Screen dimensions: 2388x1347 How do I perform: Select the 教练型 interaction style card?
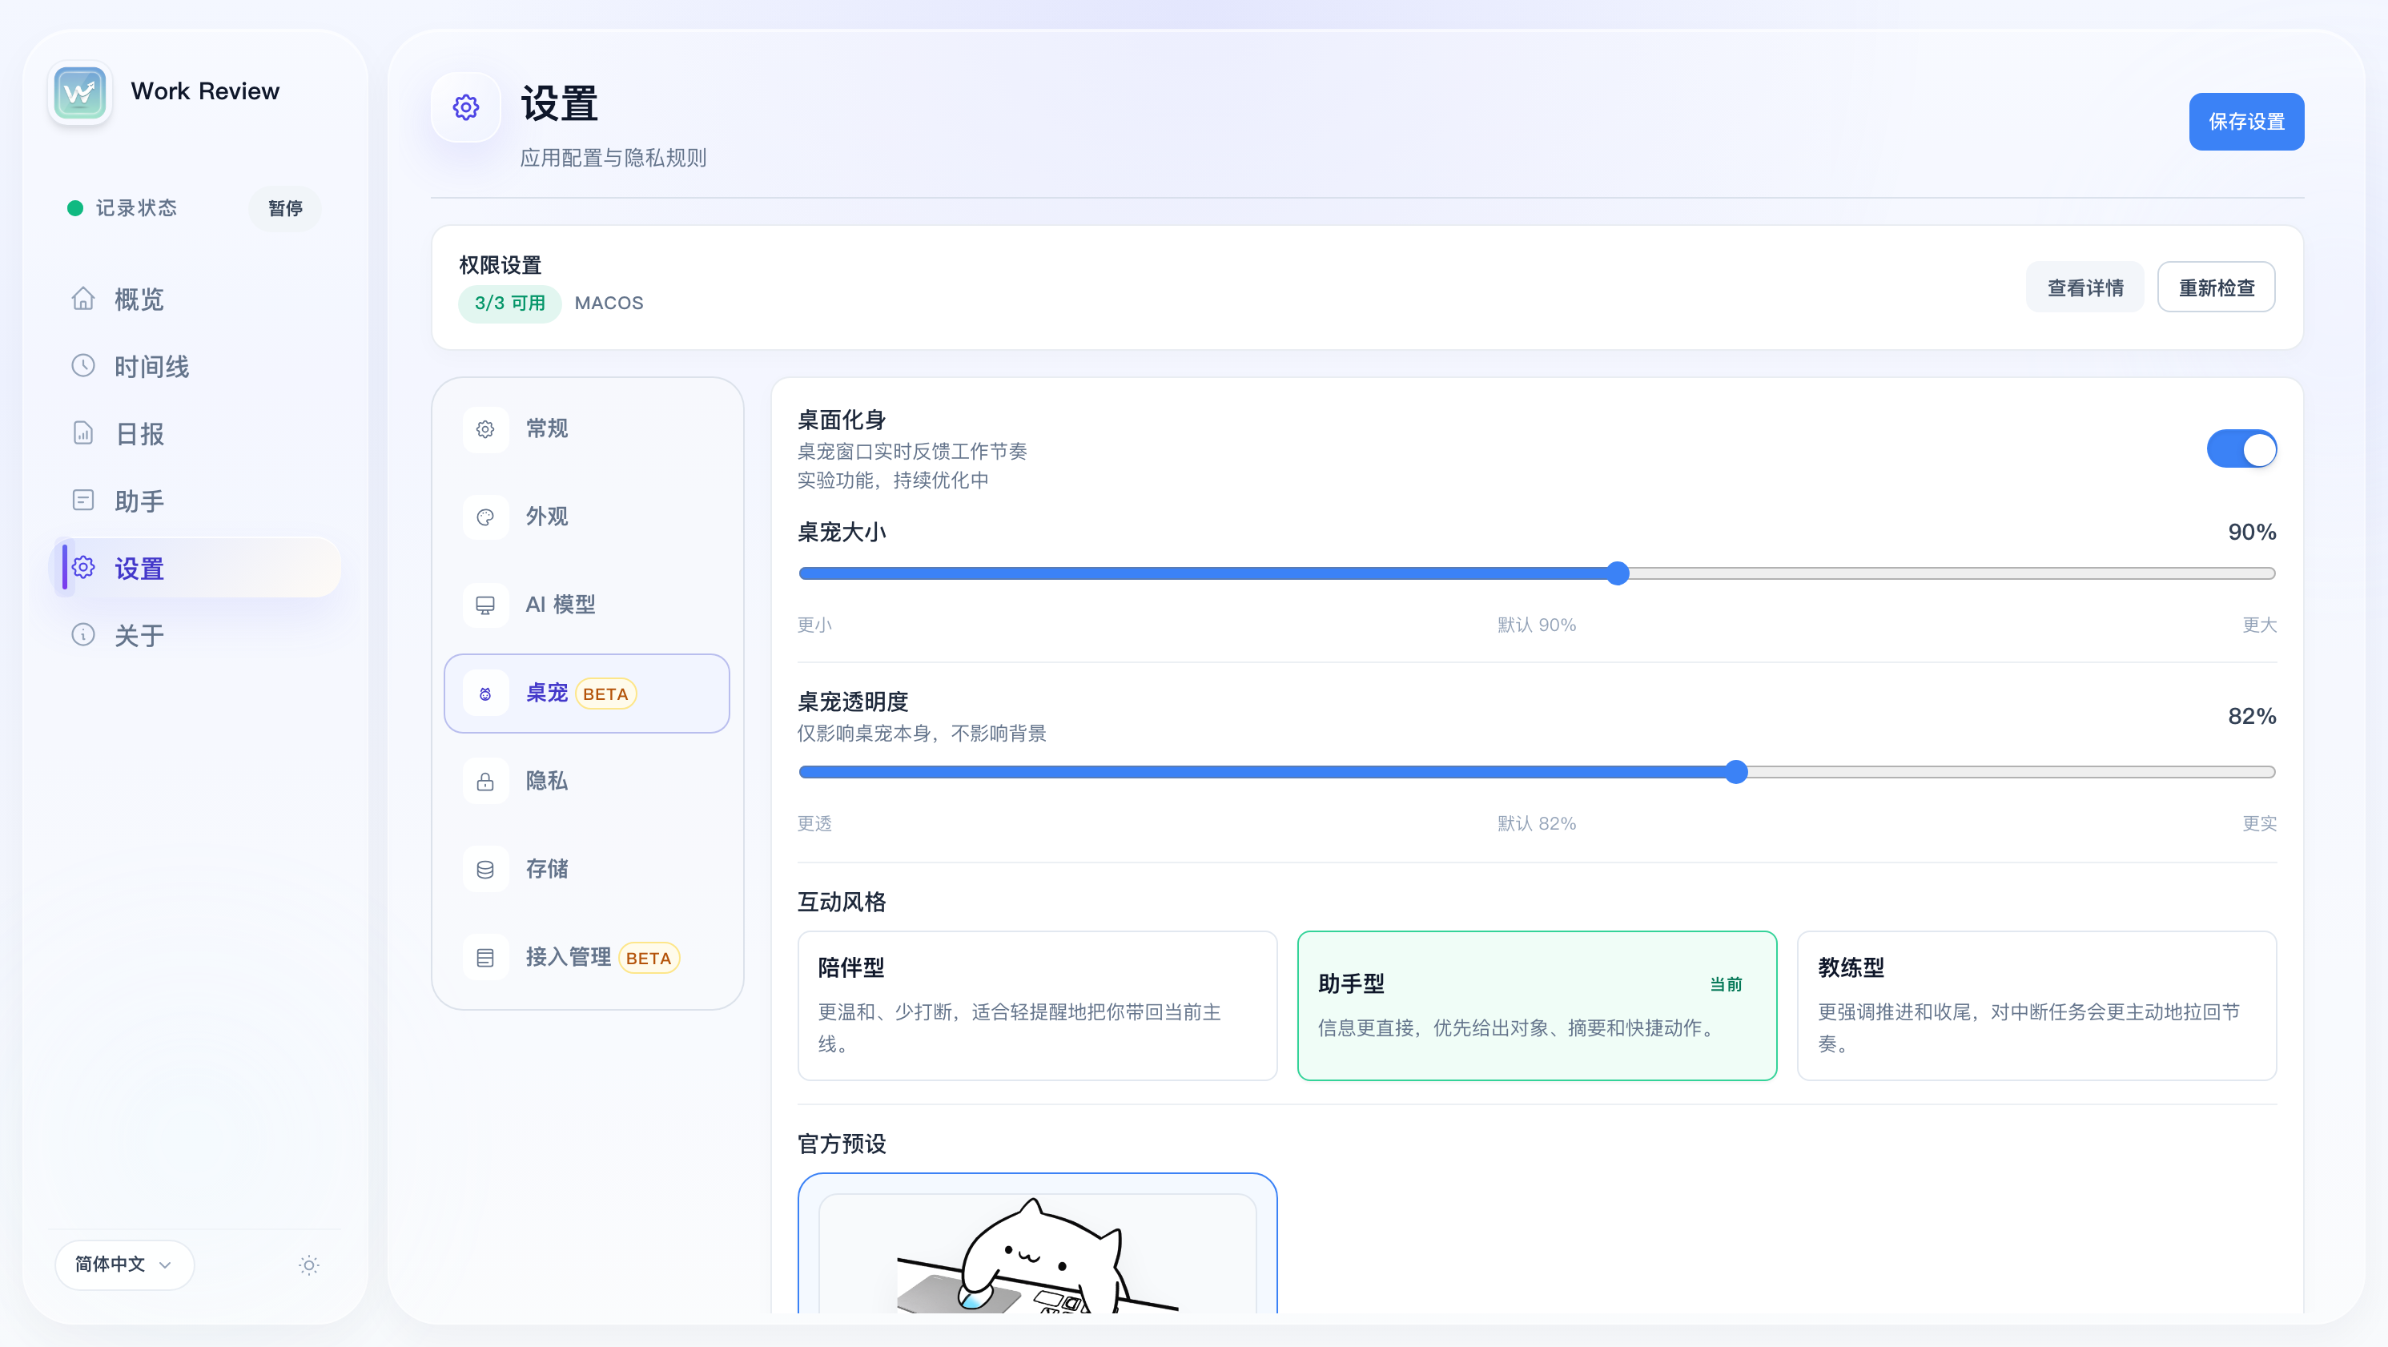pyautogui.click(x=2036, y=1006)
